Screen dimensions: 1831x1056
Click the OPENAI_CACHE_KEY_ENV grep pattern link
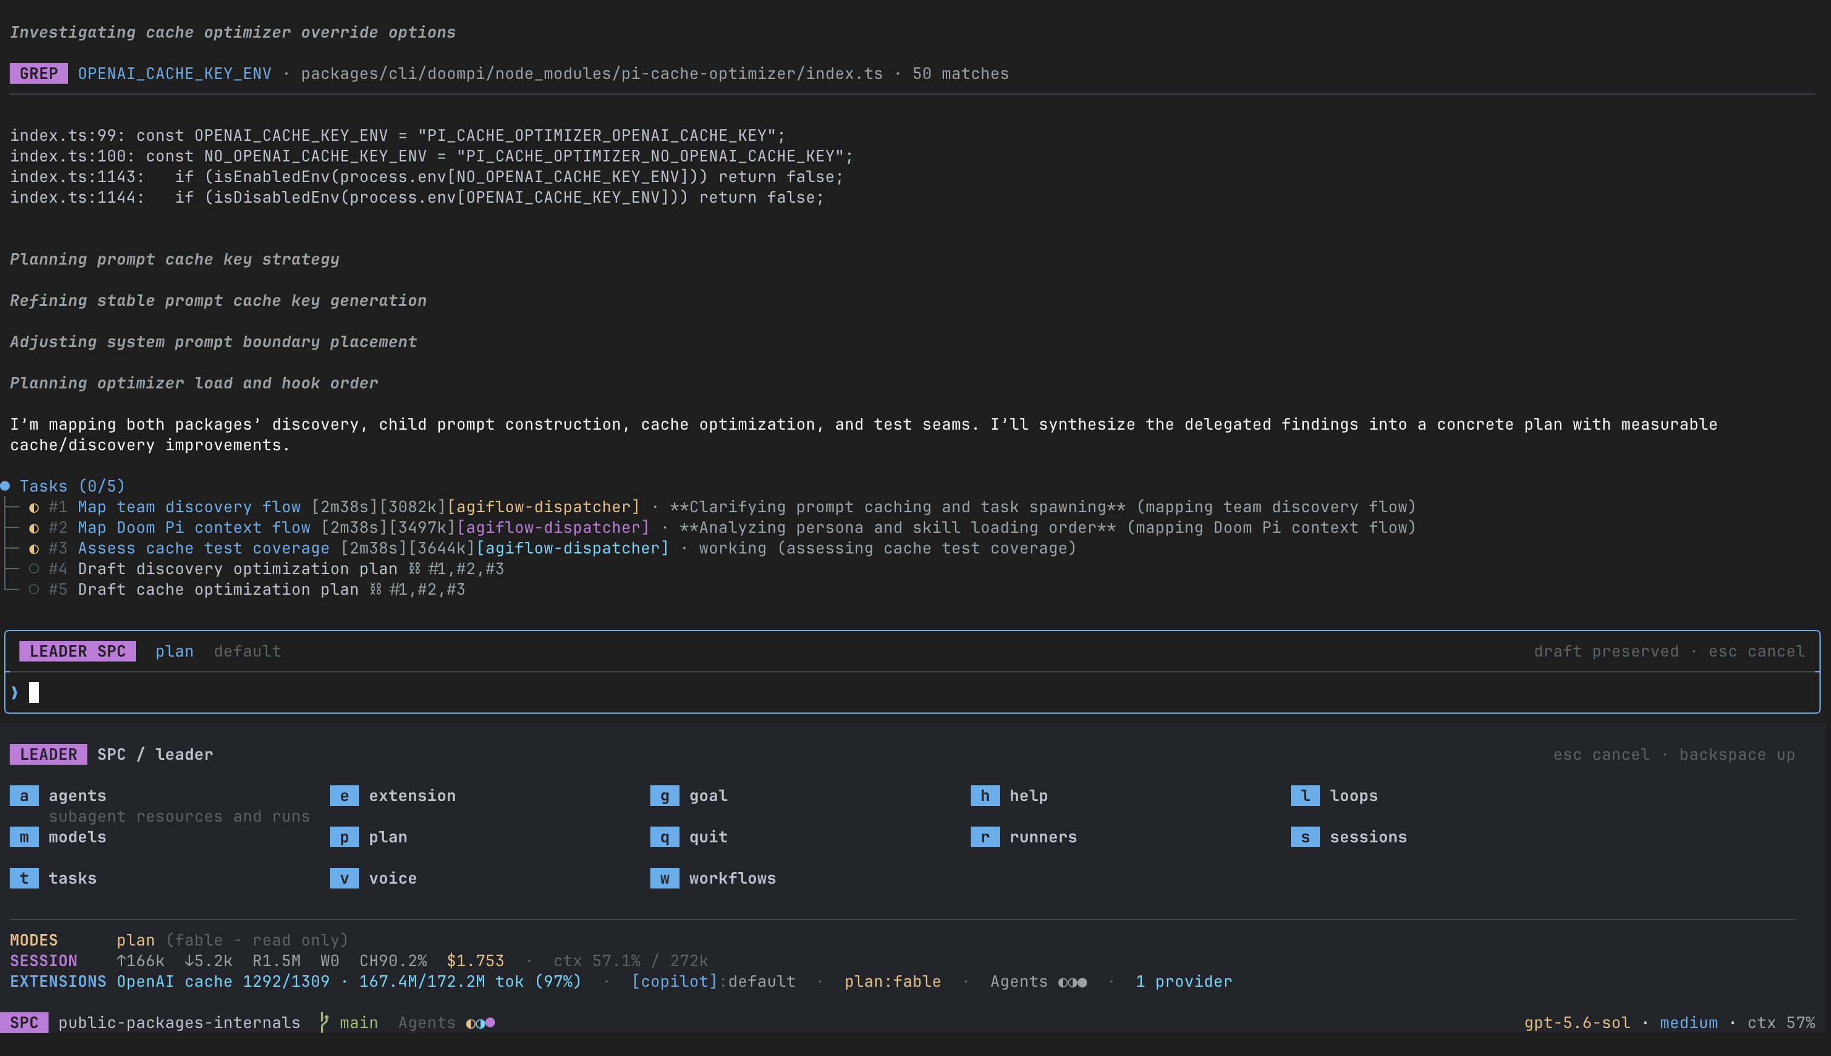click(x=175, y=74)
